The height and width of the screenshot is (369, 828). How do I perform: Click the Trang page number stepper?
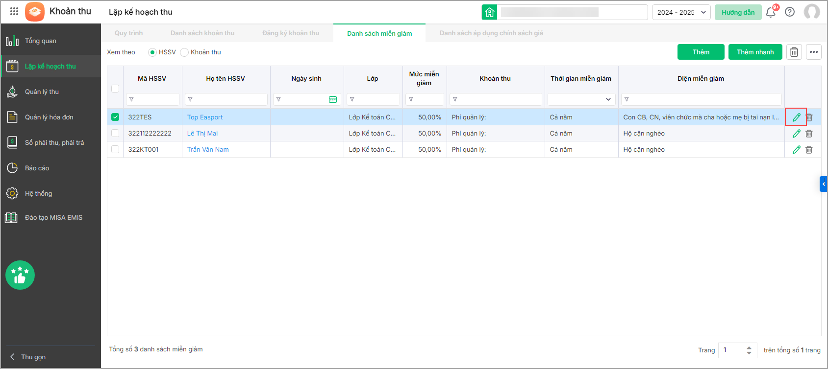(x=749, y=350)
